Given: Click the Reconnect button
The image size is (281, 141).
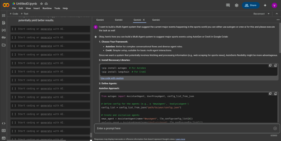Looking at the screenshot, I should [x=259, y=14].
